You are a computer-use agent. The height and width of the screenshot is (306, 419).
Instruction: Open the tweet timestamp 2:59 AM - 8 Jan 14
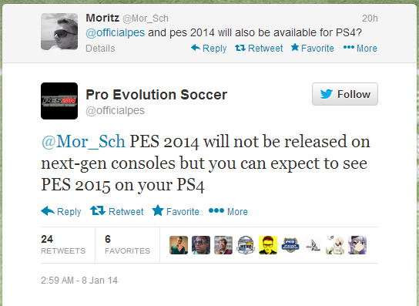[79, 281]
